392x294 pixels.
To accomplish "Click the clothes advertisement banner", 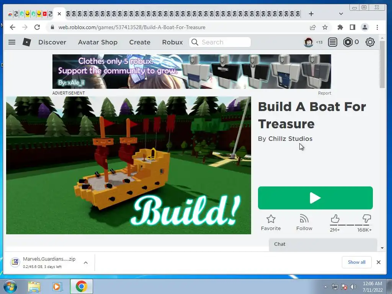I will click(x=192, y=72).
